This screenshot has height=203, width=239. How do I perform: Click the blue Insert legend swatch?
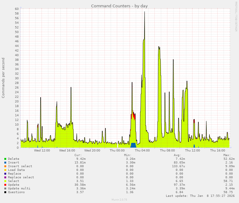click(5, 163)
